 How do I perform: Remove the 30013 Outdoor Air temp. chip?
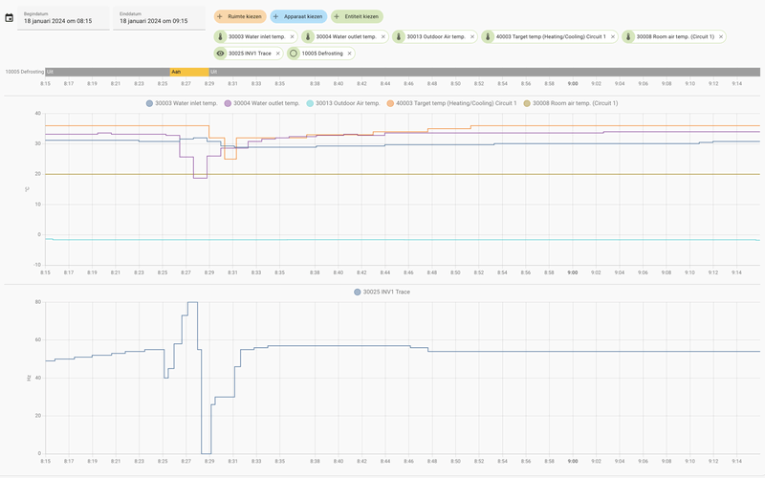[472, 36]
